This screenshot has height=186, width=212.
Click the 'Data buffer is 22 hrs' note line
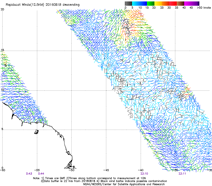(x=104, y=181)
